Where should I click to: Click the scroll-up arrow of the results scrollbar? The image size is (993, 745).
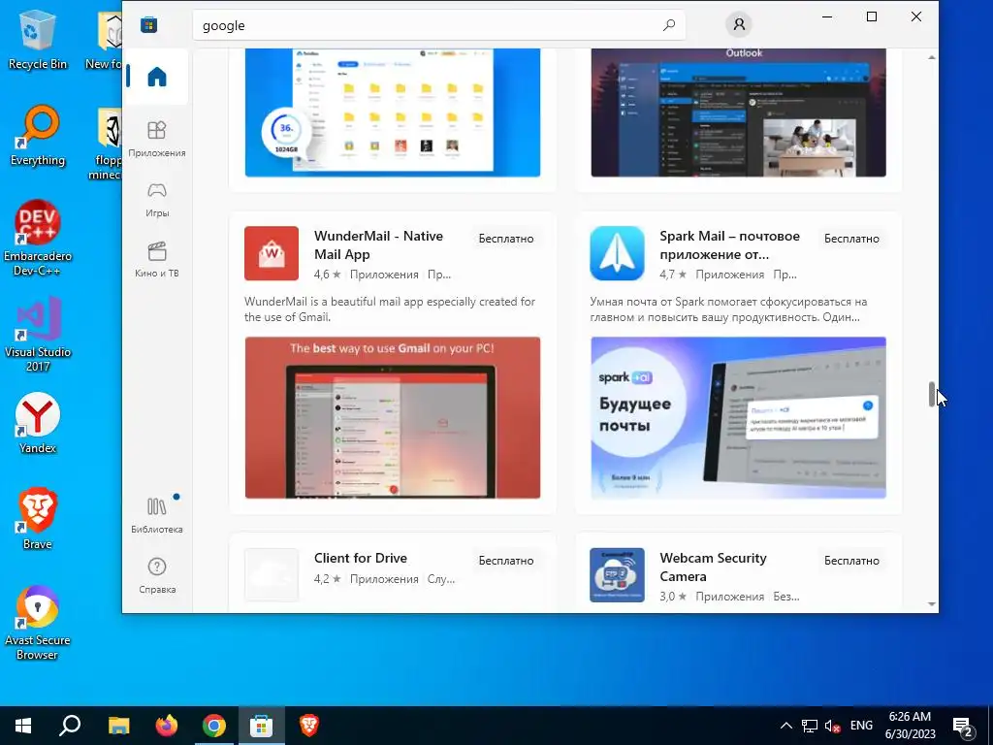[x=932, y=57]
